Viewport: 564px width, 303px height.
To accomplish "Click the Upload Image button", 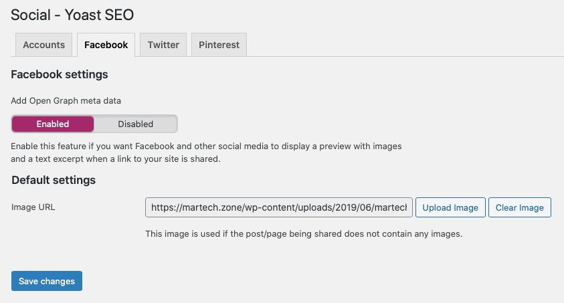I will [450, 207].
